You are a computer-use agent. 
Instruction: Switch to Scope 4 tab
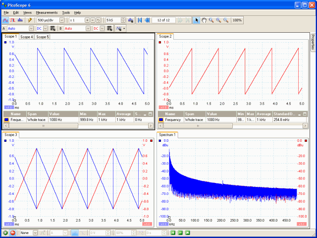coord(26,37)
